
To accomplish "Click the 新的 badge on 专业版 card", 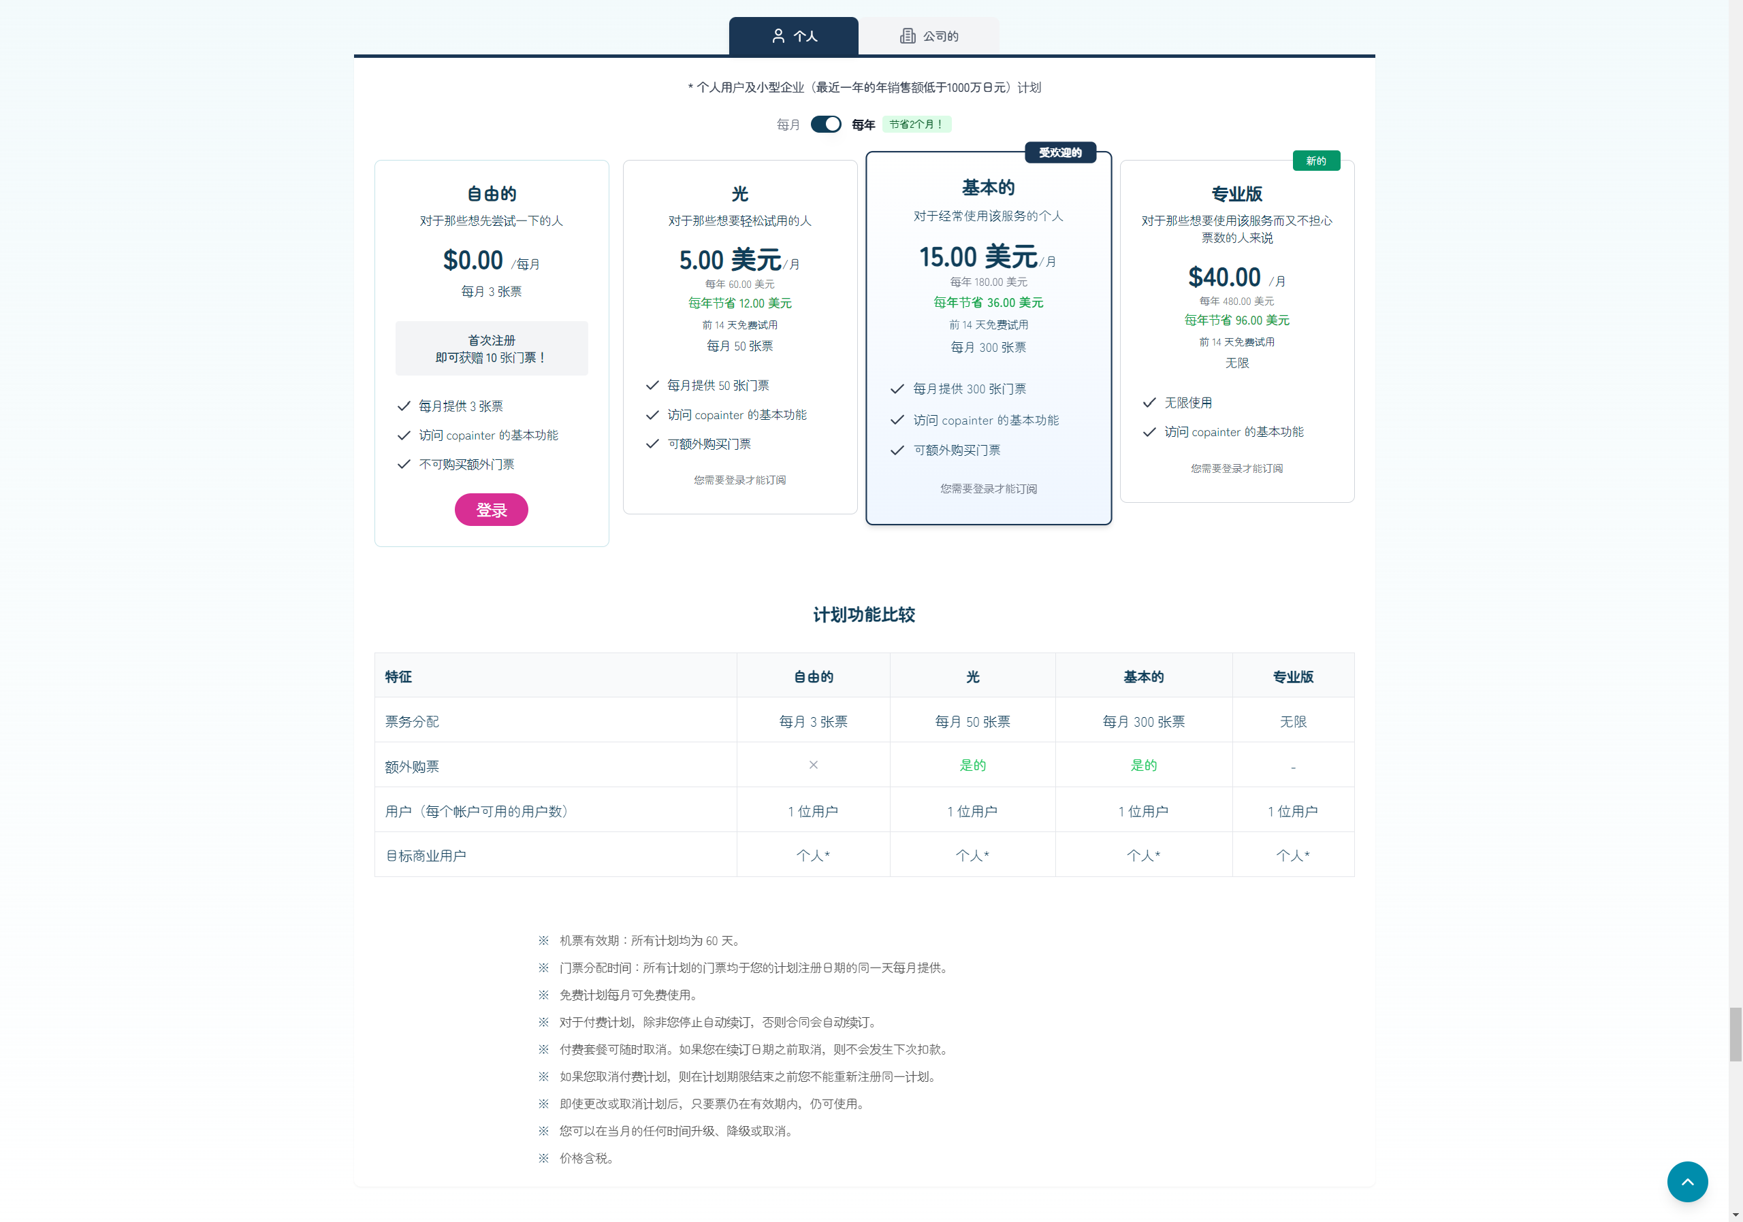I will (x=1315, y=160).
